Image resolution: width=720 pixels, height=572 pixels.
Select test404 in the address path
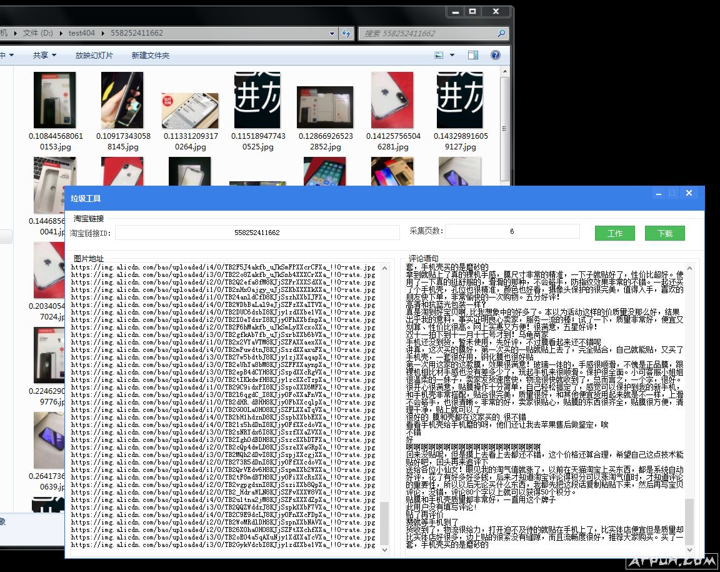81,33
